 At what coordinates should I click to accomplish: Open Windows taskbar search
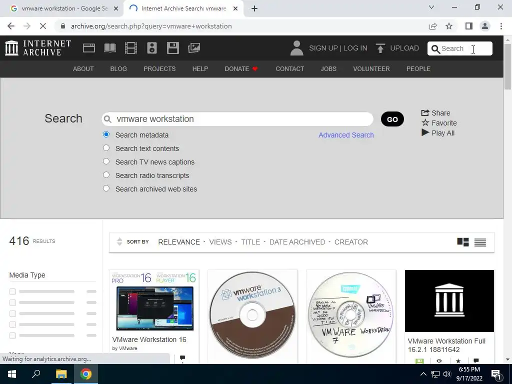tap(36, 374)
